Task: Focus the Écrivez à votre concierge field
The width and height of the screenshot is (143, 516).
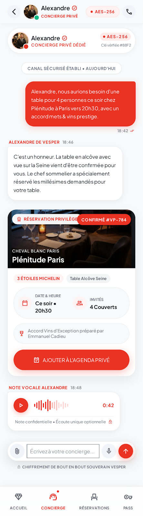Action: point(63,451)
